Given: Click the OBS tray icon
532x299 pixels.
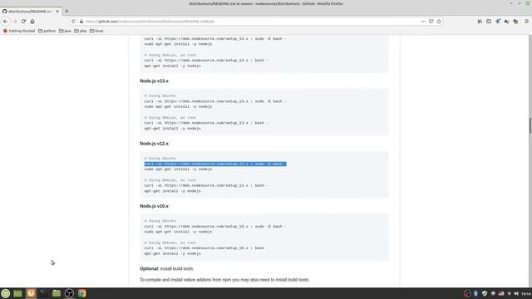Looking at the screenshot, I should click(x=467, y=293).
